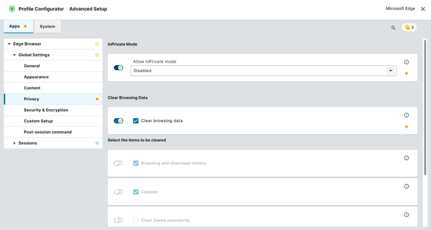Click the changes counter badge showing 2

coord(409,27)
